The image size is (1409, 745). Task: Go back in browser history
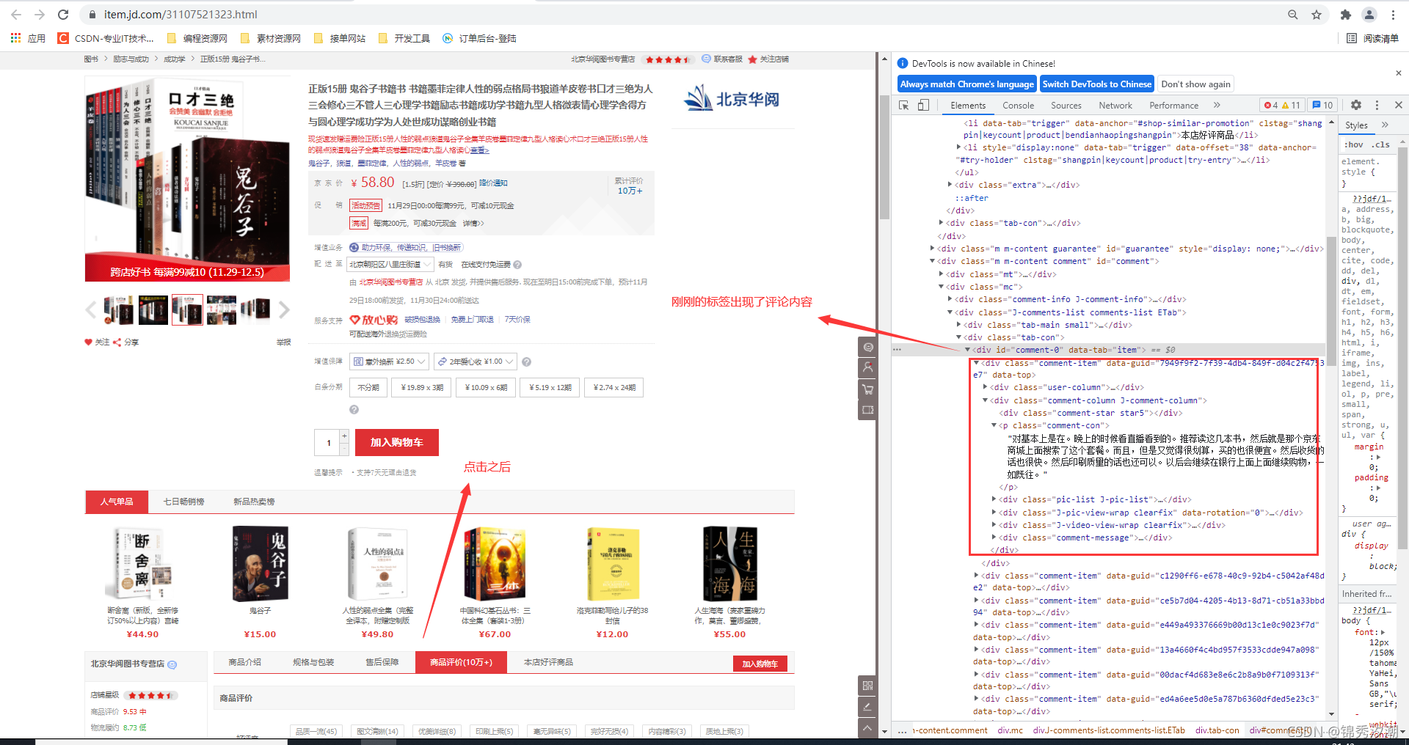[x=16, y=15]
